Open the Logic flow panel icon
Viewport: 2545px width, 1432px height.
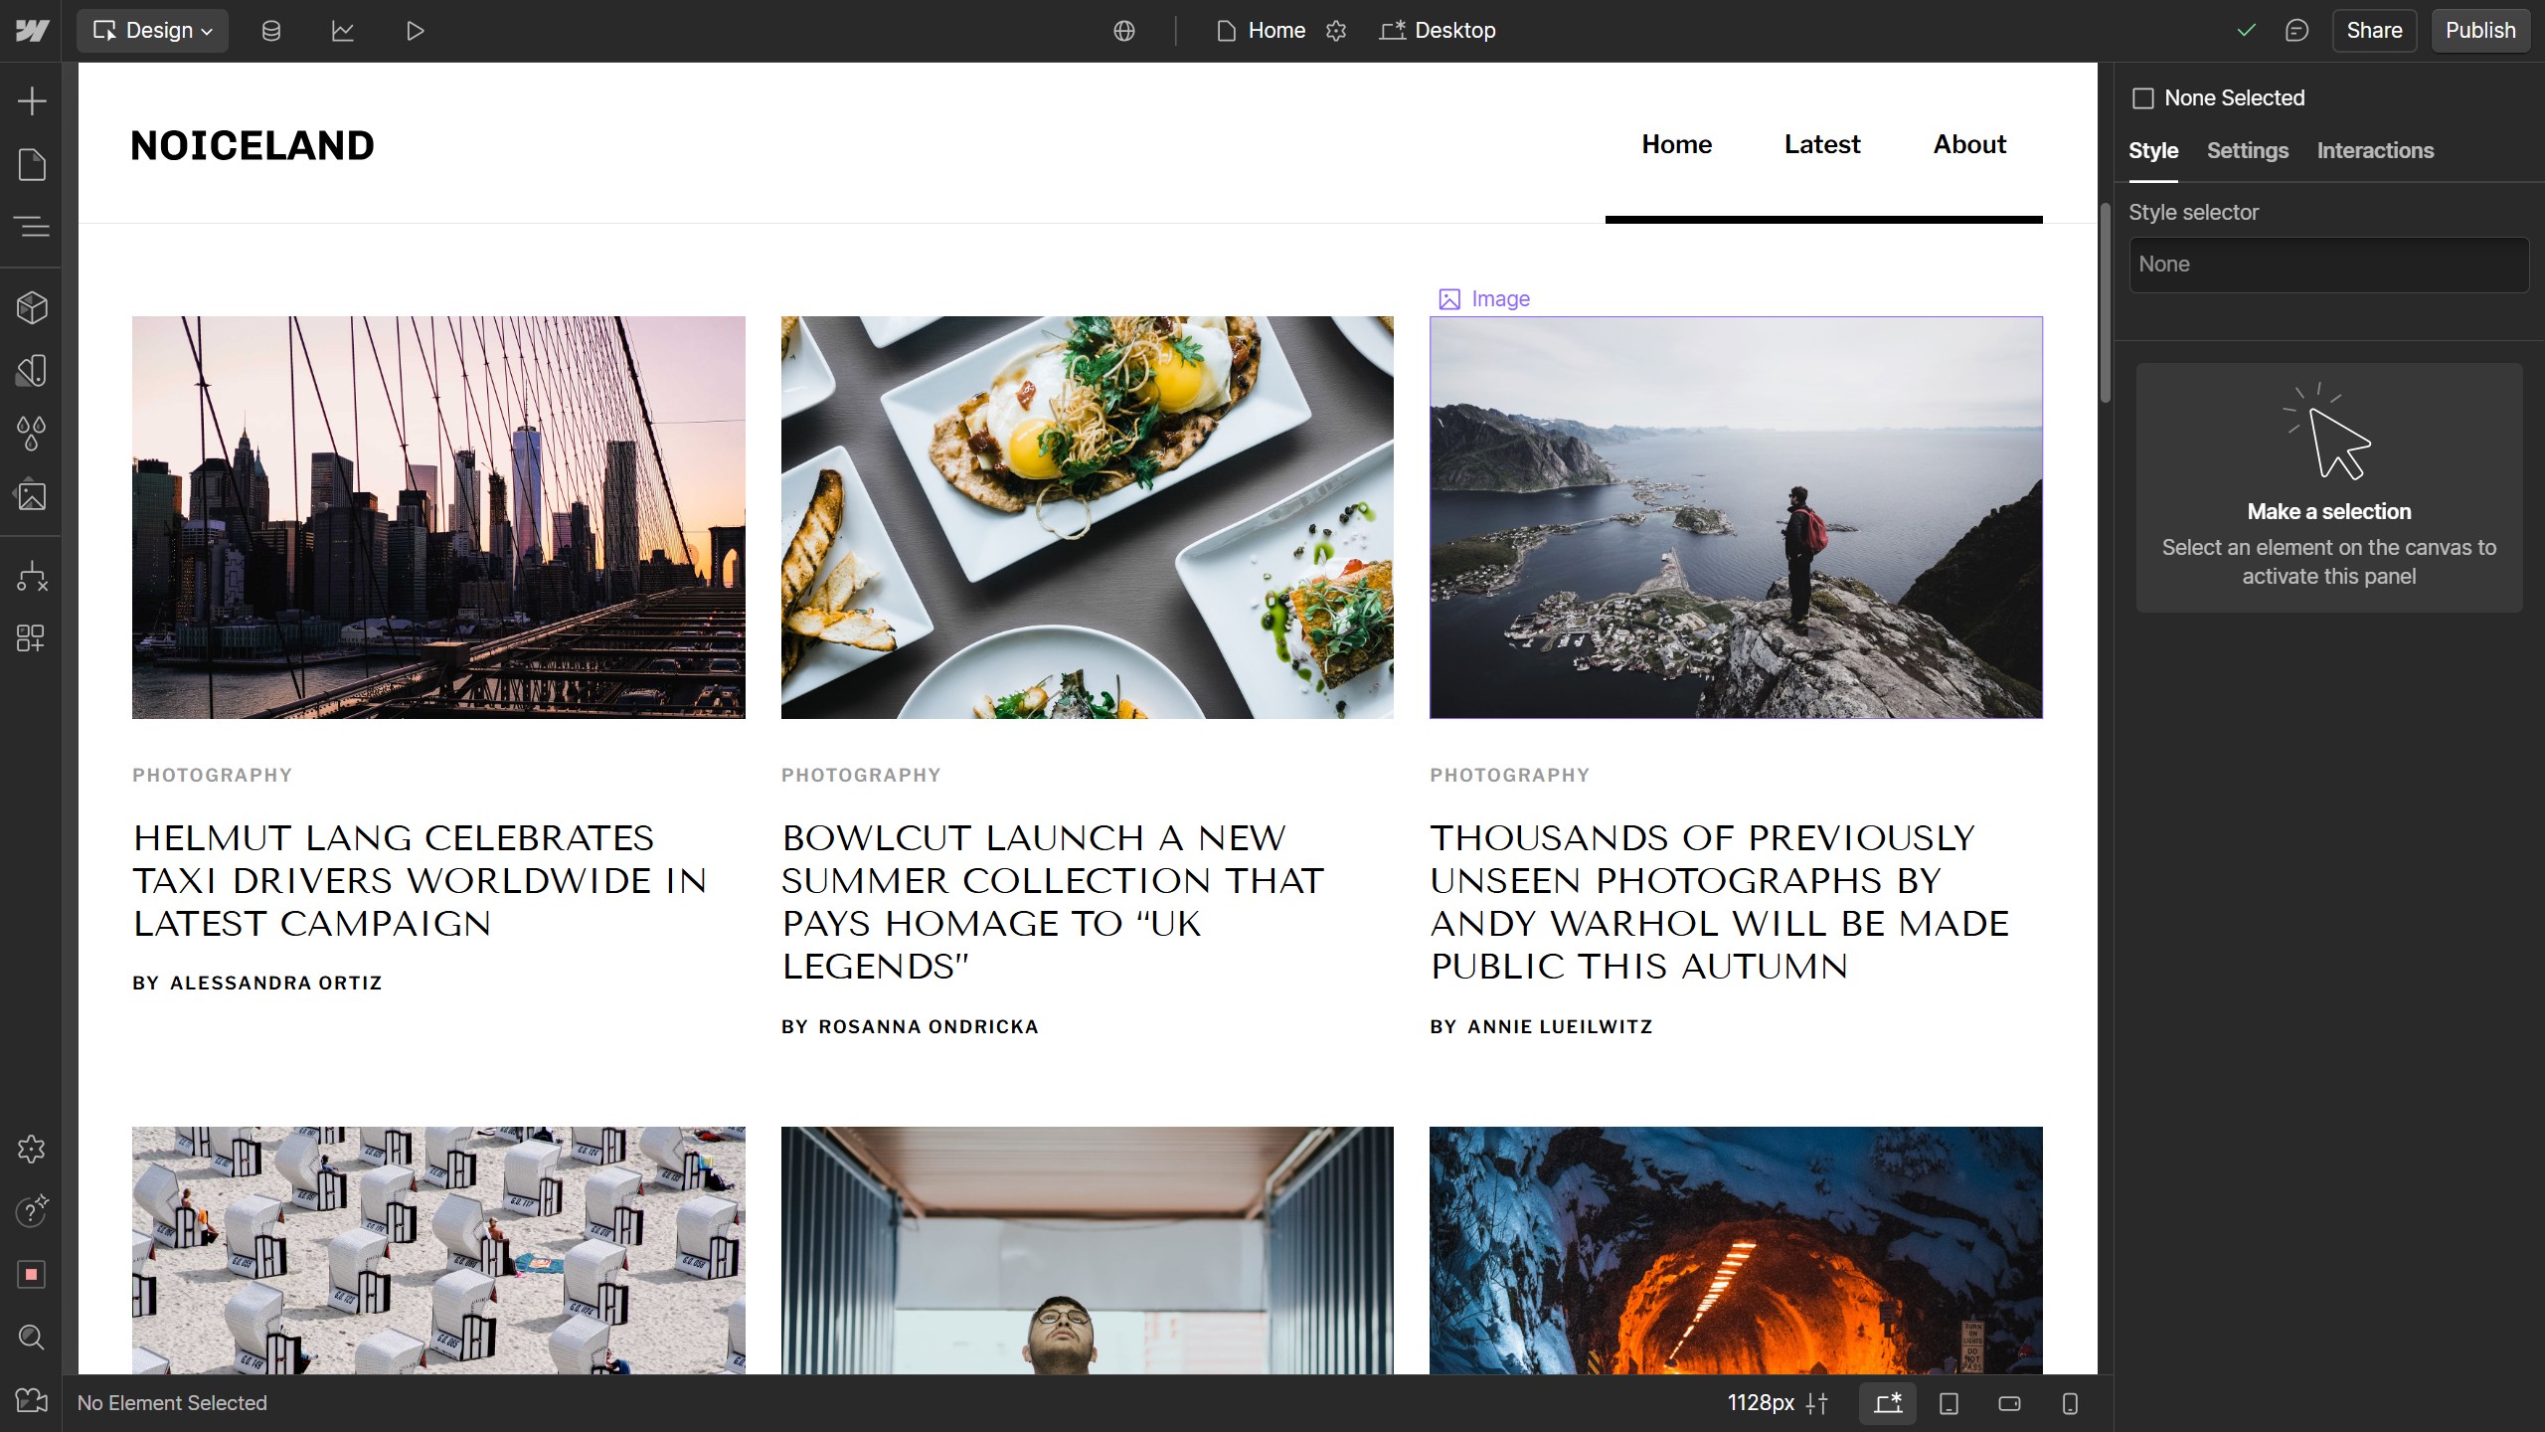(x=32, y=577)
